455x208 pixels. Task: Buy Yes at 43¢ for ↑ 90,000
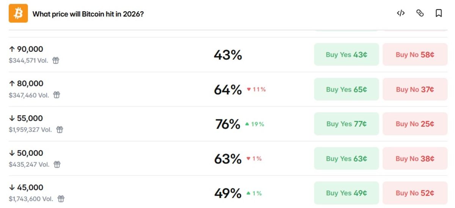pyautogui.click(x=346, y=54)
